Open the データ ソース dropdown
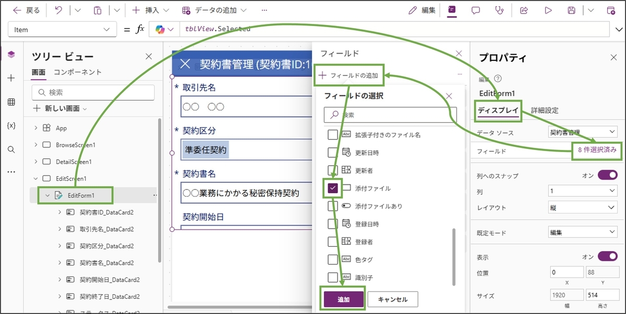The height and width of the screenshot is (314, 626). 584,133
